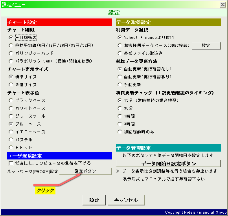The width and height of the screenshot is (228, 216).
Task: Select グレースケール chart color
Action: click(x=11, y=116)
